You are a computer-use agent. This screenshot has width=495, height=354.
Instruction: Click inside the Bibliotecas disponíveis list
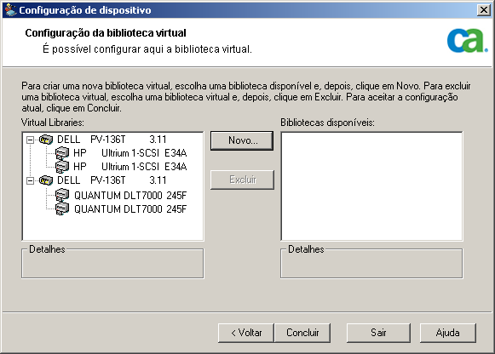[x=371, y=186]
